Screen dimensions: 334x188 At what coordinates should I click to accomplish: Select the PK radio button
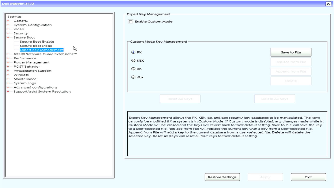tap(133, 52)
